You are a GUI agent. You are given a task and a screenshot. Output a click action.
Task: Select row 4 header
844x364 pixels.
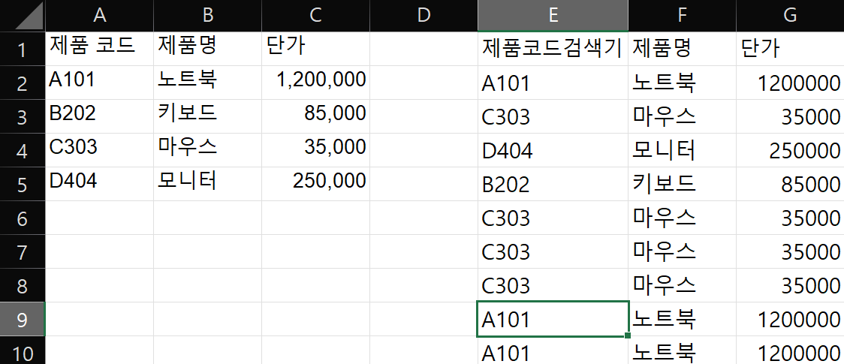click(x=23, y=151)
